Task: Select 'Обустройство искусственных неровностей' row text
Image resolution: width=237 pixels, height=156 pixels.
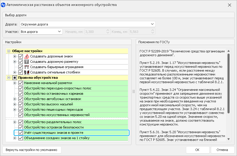Action: (x=57, y=115)
